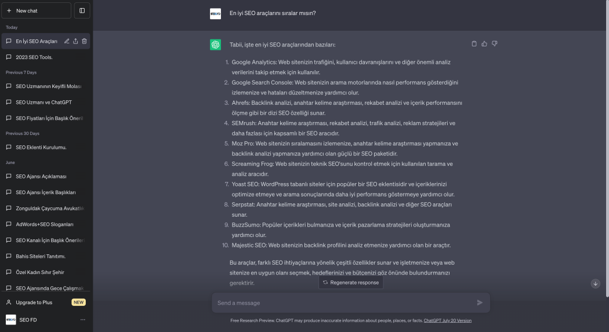The image size is (609, 332).
Task: Click the page's vertical scrollbar
Action: tap(607, 149)
